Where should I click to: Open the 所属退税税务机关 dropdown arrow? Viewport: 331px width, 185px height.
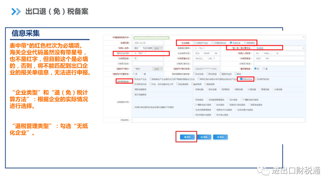[303, 38]
